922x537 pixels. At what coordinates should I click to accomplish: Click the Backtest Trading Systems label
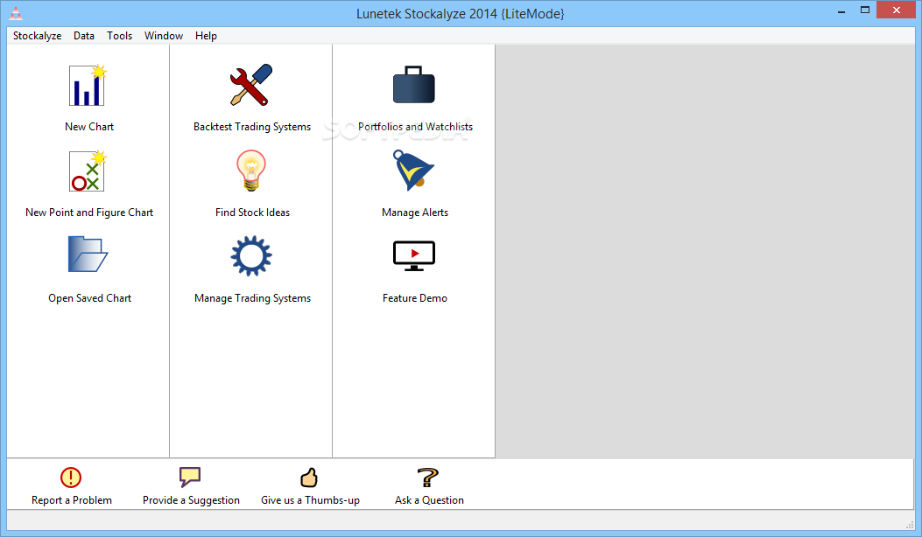pyautogui.click(x=252, y=127)
